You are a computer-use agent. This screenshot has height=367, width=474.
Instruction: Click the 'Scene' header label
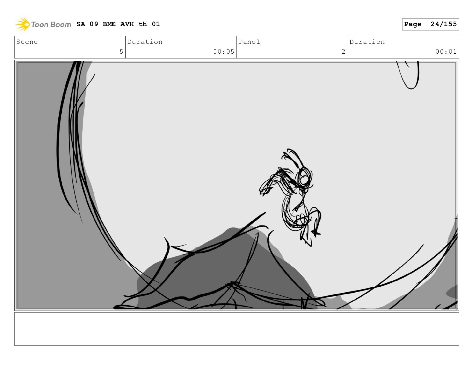tap(27, 42)
